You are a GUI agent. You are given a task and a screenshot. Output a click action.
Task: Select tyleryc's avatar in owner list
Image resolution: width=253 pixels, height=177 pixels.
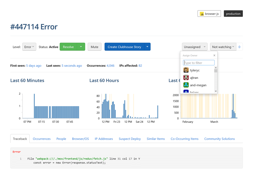click(x=186, y=70)
